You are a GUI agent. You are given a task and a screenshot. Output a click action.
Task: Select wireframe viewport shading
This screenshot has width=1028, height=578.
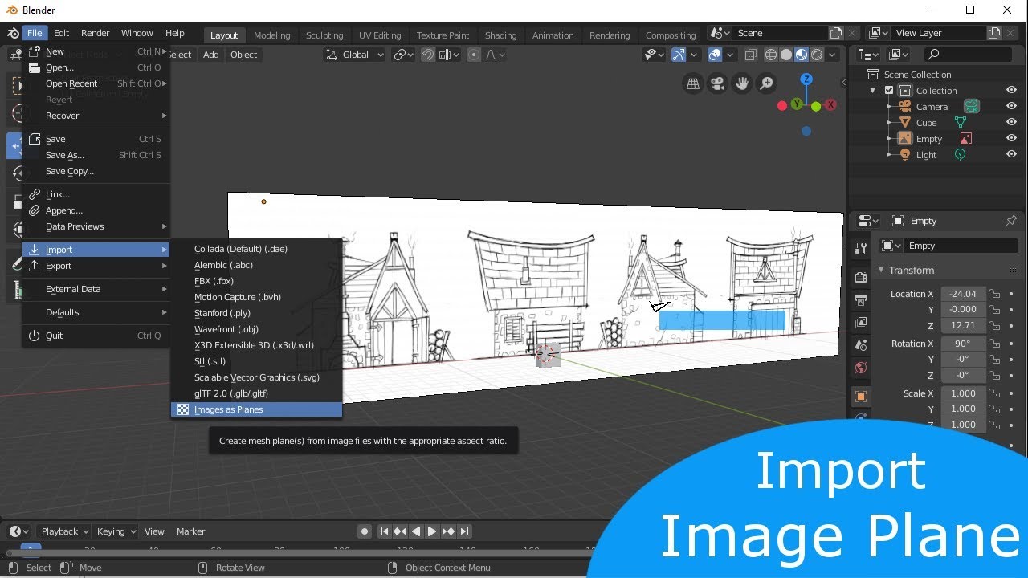tap(771, 55)
